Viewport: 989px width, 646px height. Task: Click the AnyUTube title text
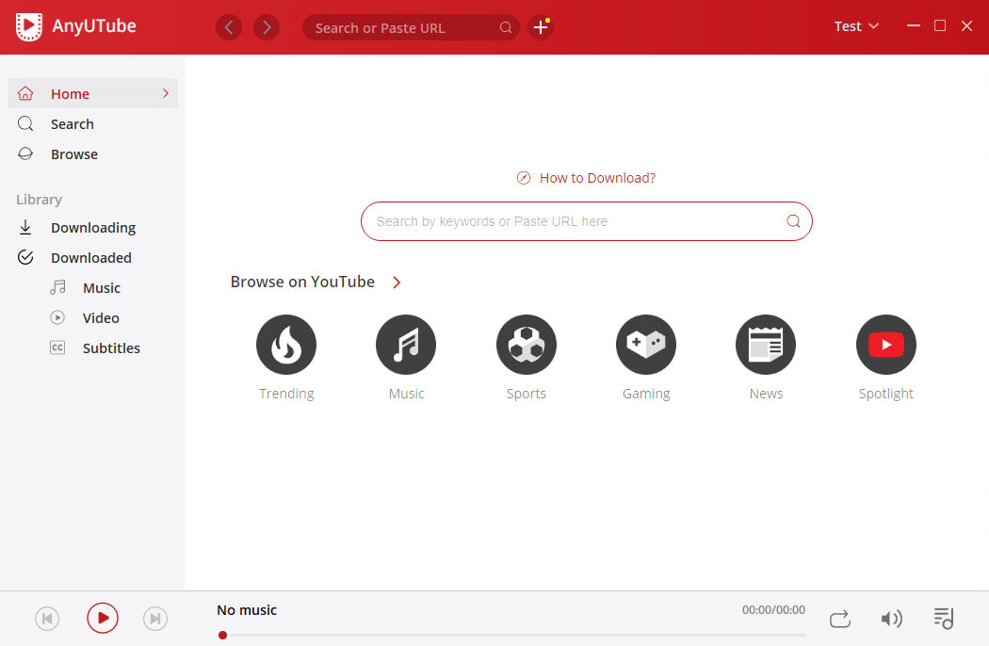coord(94,25)
